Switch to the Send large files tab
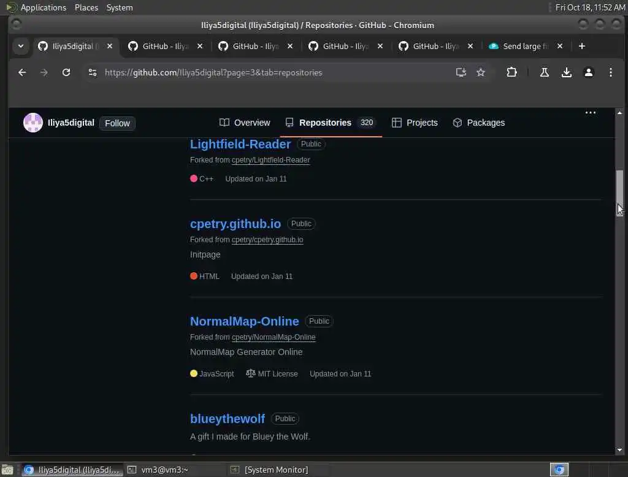 pyautogui.click(x=521, y=47)
